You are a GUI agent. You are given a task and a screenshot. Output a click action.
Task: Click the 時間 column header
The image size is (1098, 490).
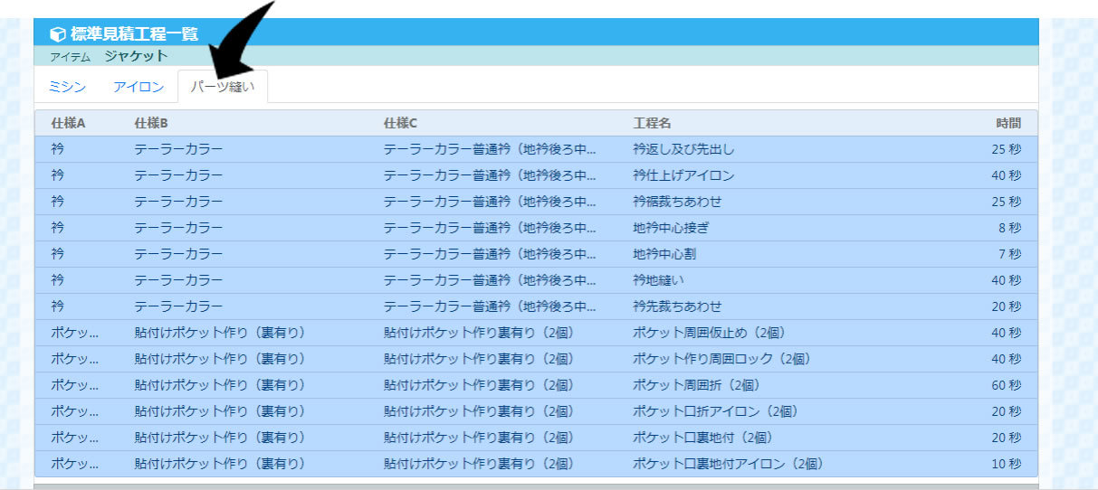pos(1007,123)
